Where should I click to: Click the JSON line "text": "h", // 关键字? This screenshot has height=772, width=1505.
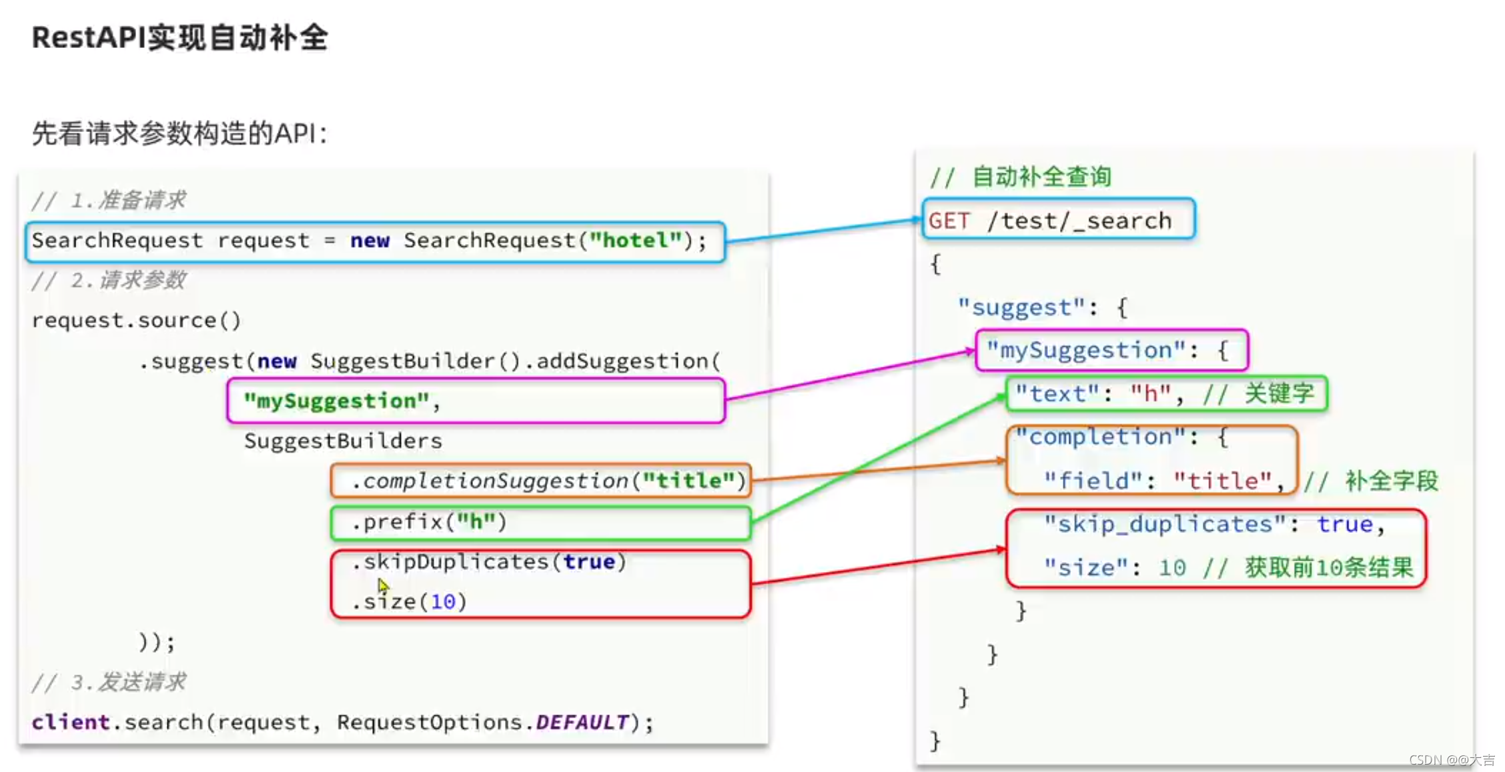1165,393
